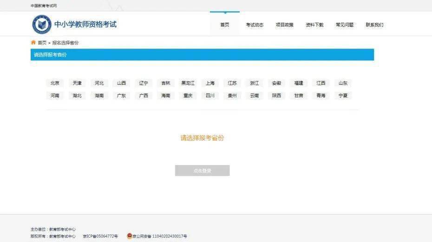Open the 常见问题 navigation item

coord(345,25)
